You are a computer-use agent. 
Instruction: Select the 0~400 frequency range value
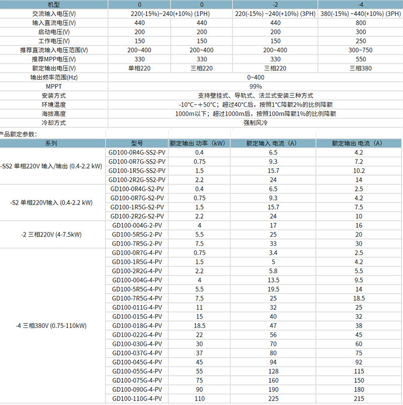click(255, 78)
